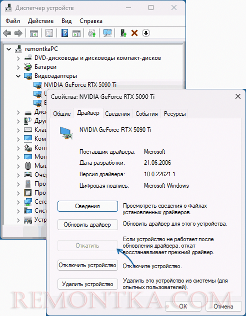
Task: Click the Отключить устройство button
Action: 87,265
